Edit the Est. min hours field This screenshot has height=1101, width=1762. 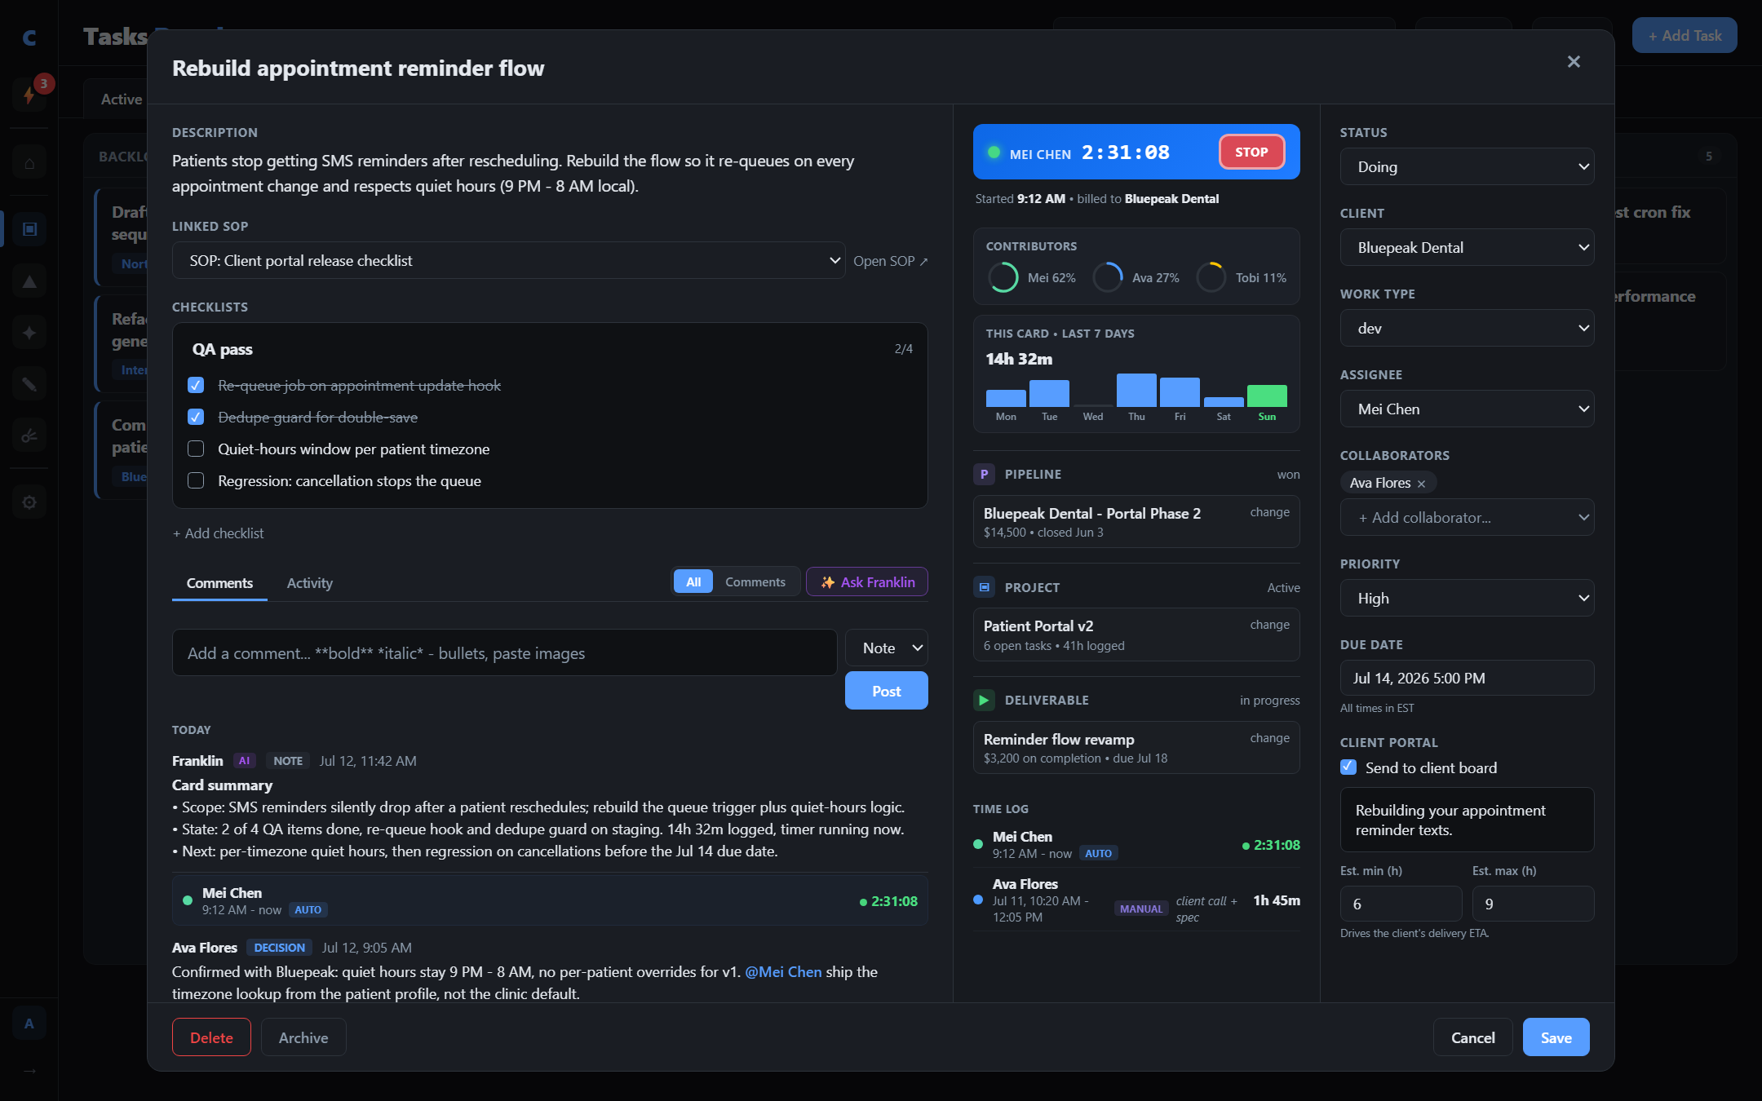1401,904
